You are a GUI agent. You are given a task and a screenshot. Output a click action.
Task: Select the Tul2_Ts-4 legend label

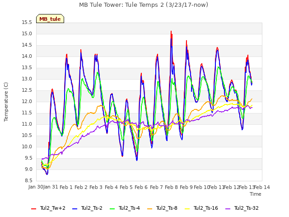[129, 208]
